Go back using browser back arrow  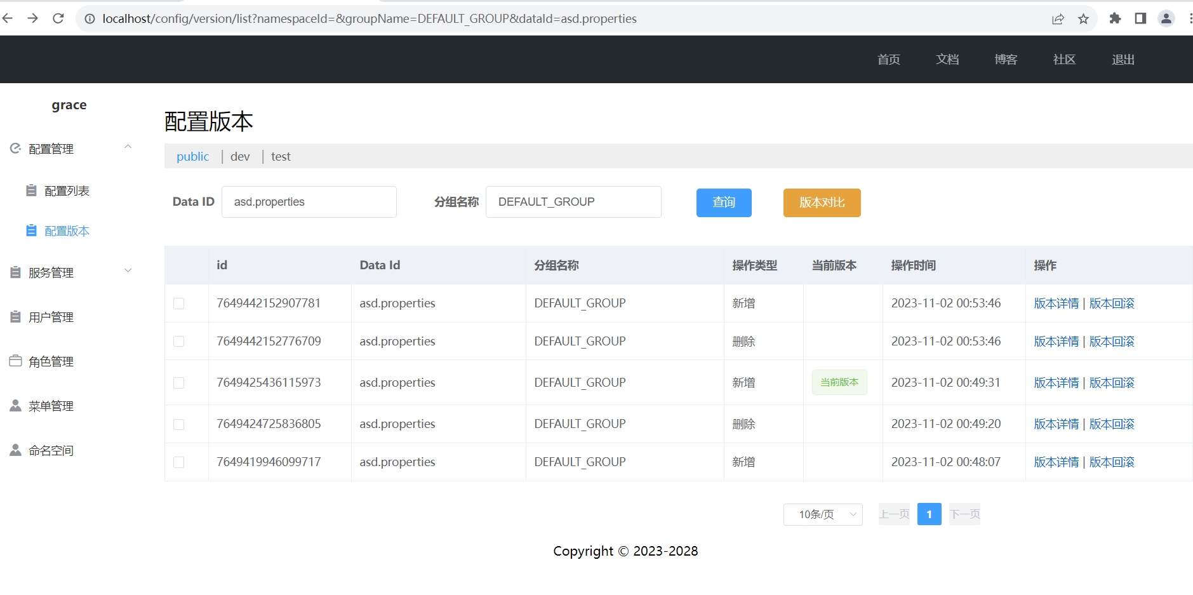click(8, 18)
